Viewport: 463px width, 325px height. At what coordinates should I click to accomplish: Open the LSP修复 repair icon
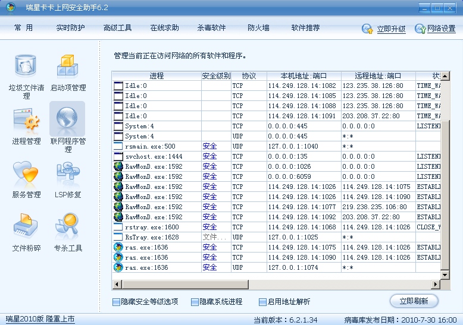[x=68, y=171]
